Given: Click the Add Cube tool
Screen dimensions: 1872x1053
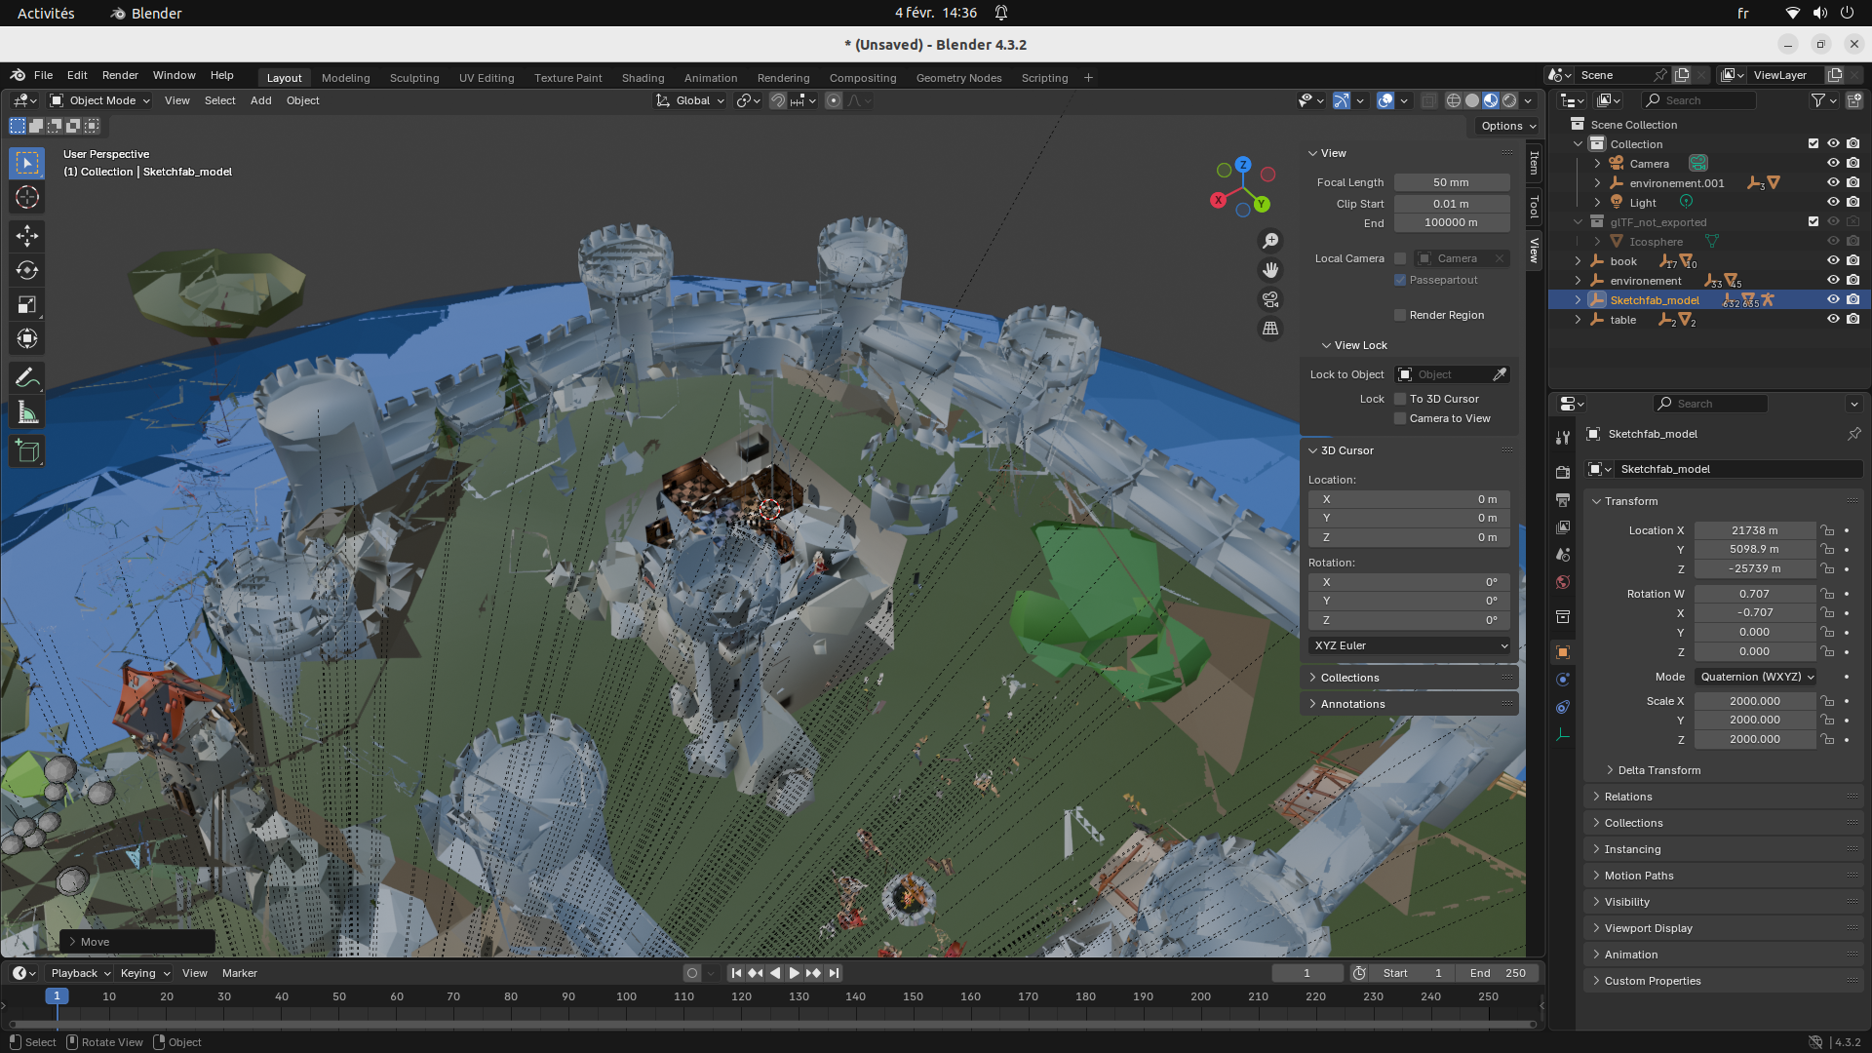Looking at the screenshot, I should click(27, 451).
